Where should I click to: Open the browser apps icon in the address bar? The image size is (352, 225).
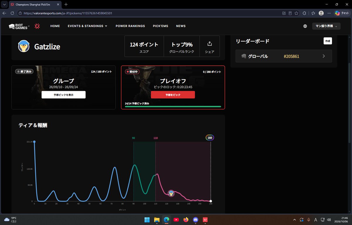click(284, 13)
